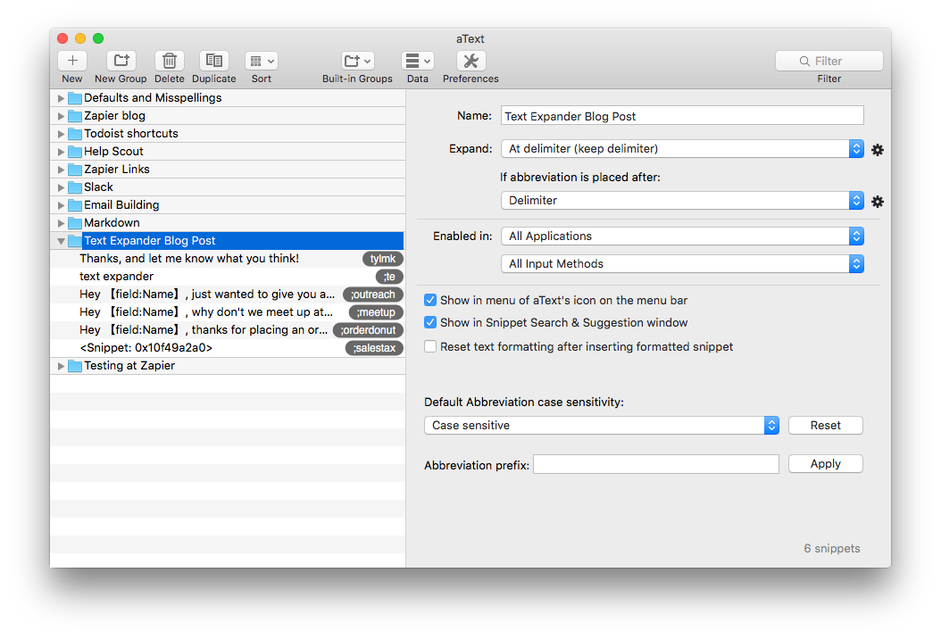The height and width of the screenshot is (639, 941).
Task: Expand the Zapier Links group
Action: point(61,170)
